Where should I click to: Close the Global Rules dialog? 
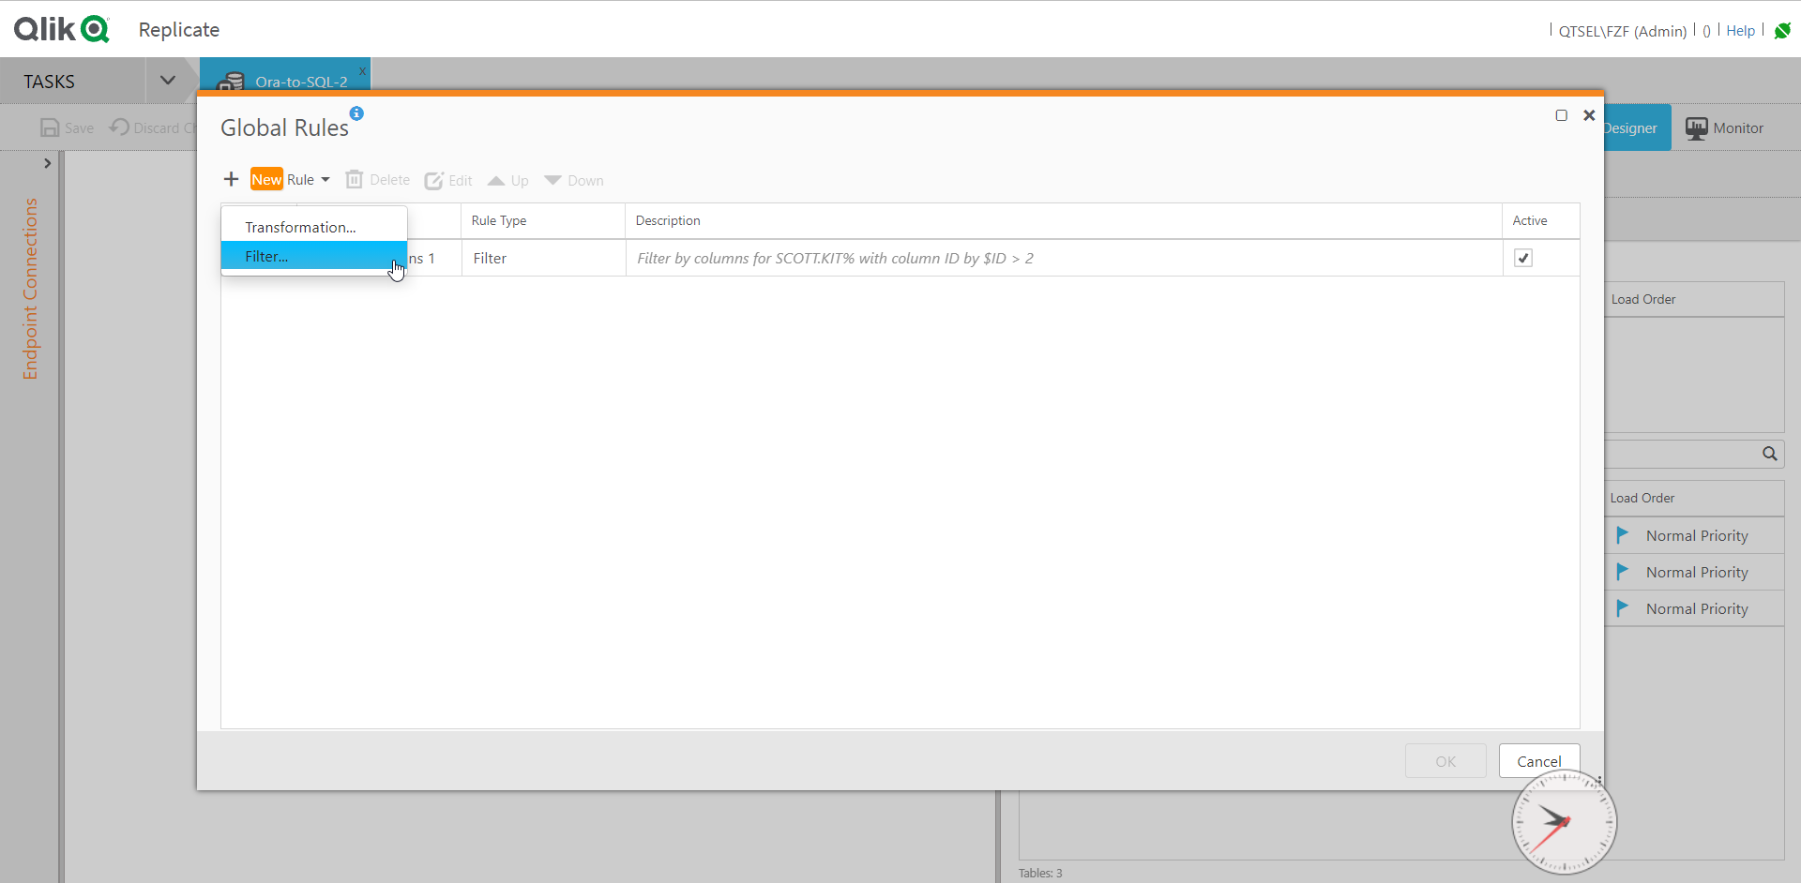coord(1589,115)
